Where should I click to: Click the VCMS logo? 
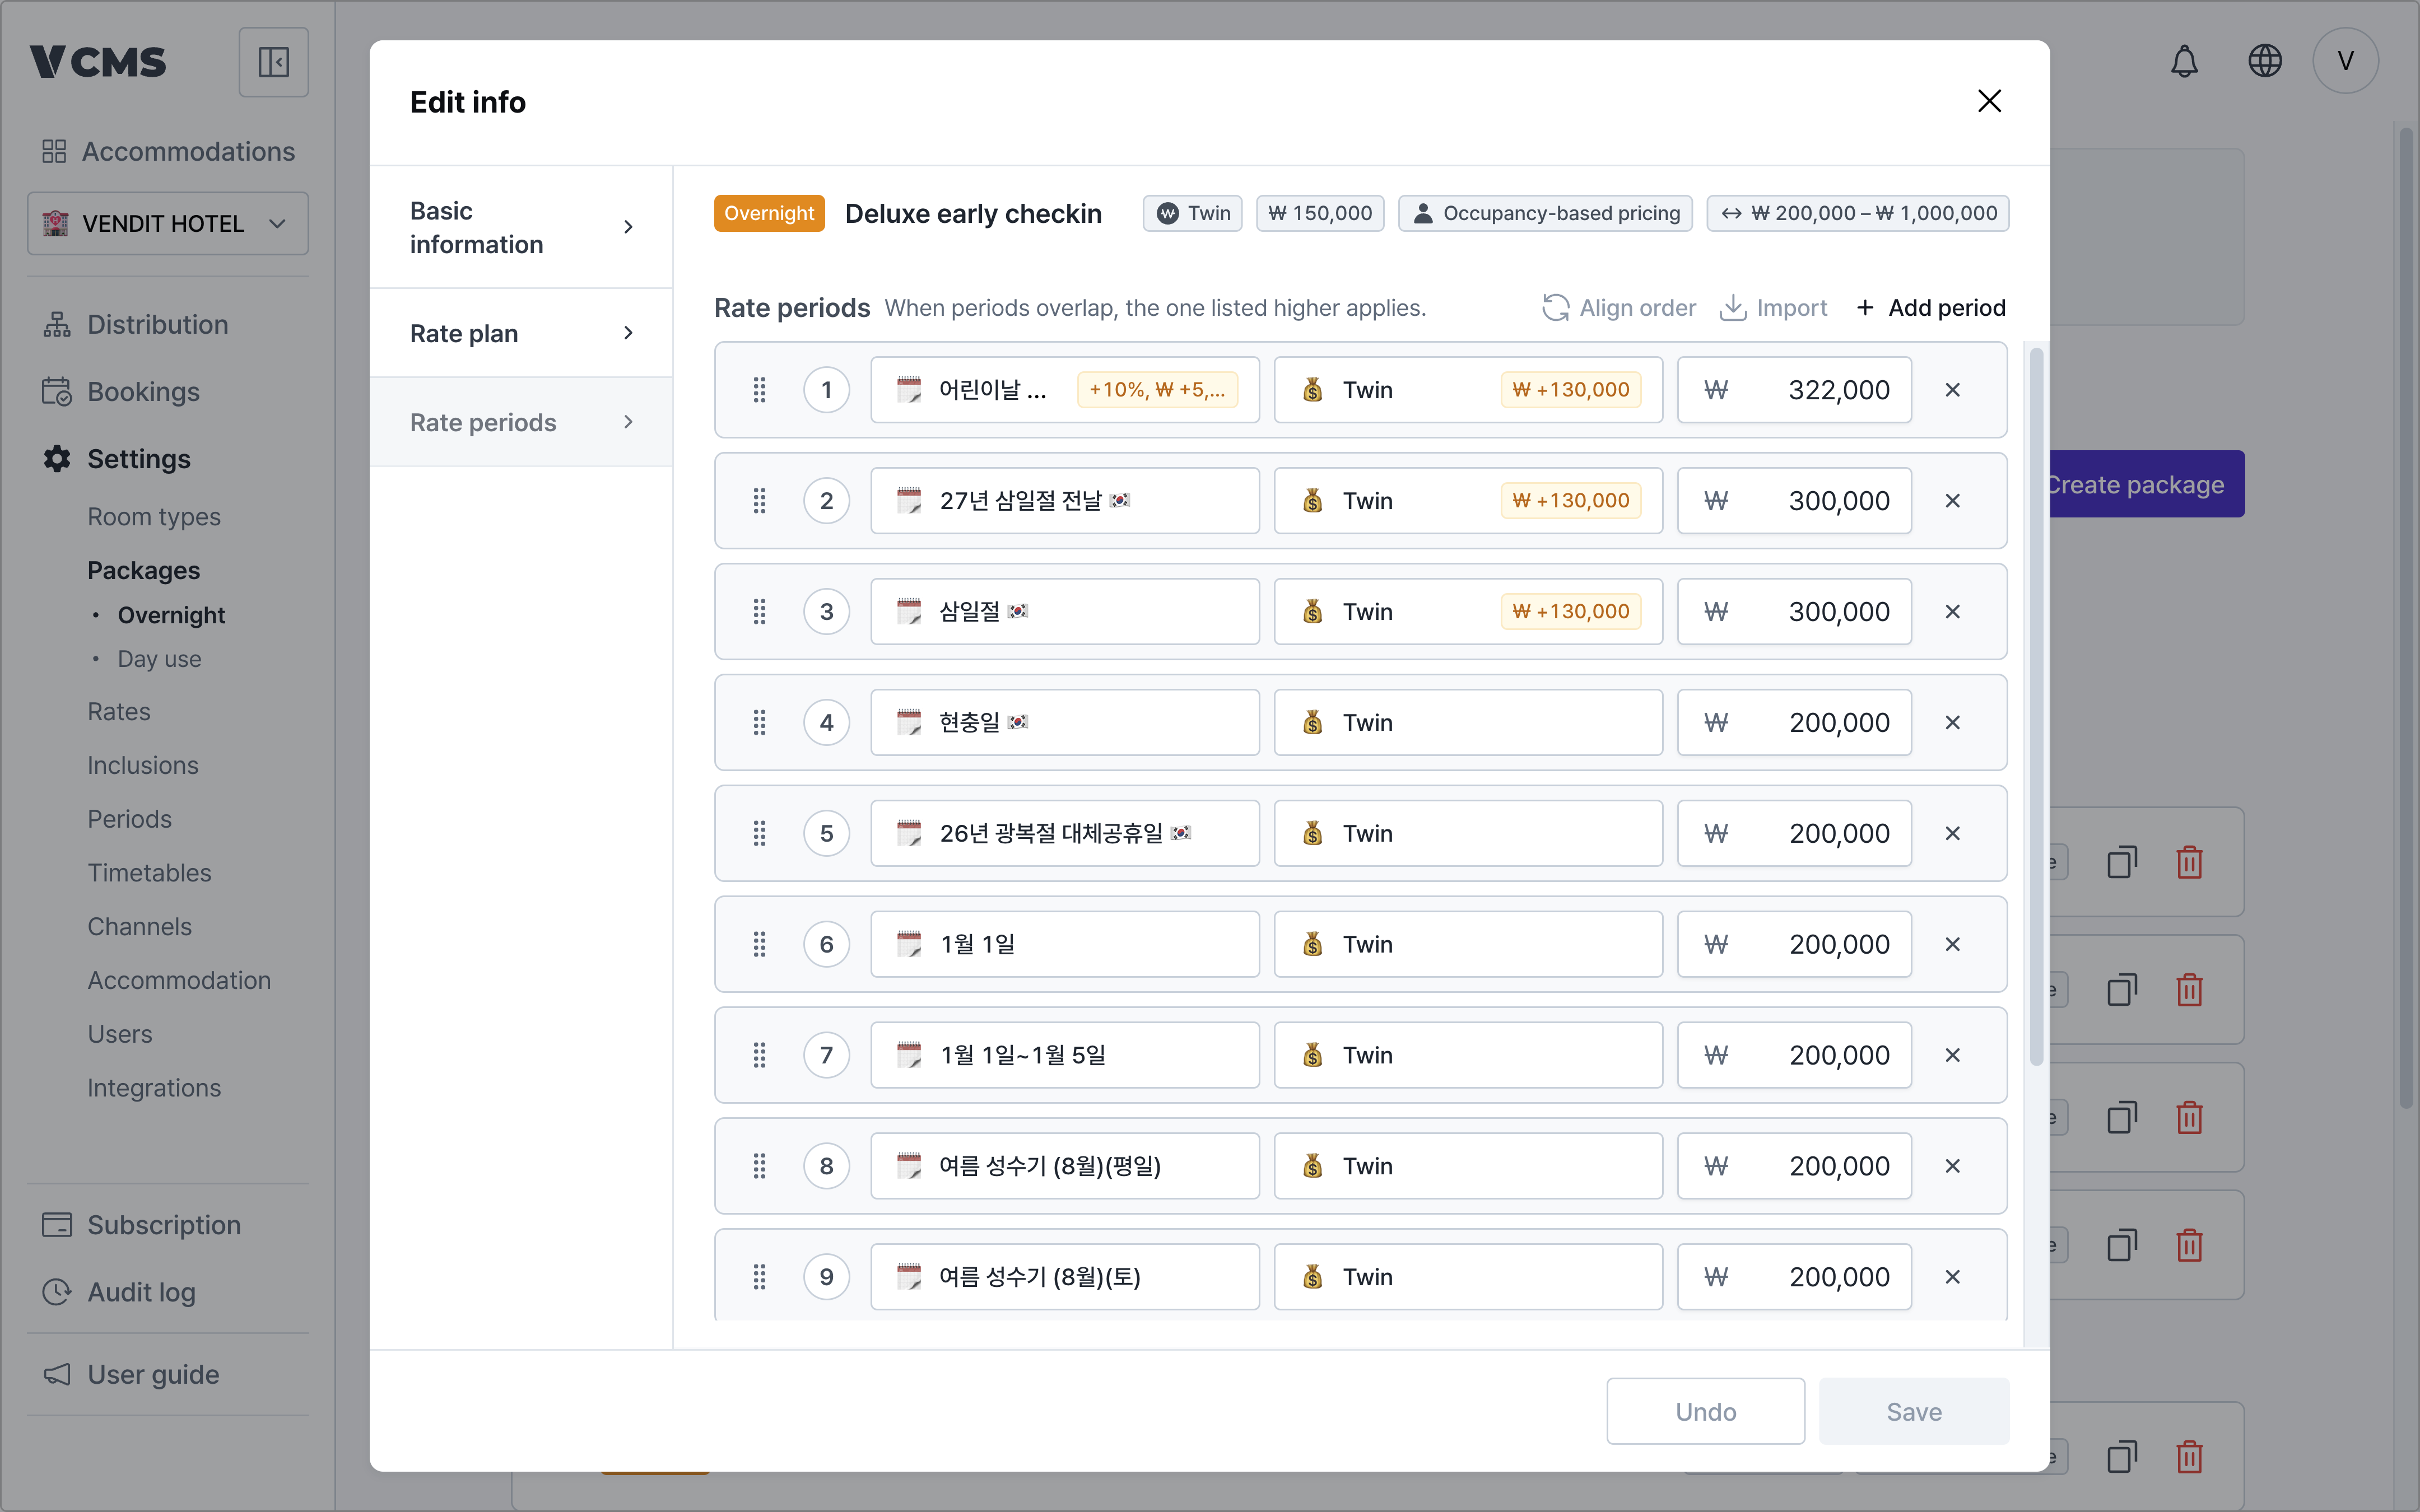(98, 62)
